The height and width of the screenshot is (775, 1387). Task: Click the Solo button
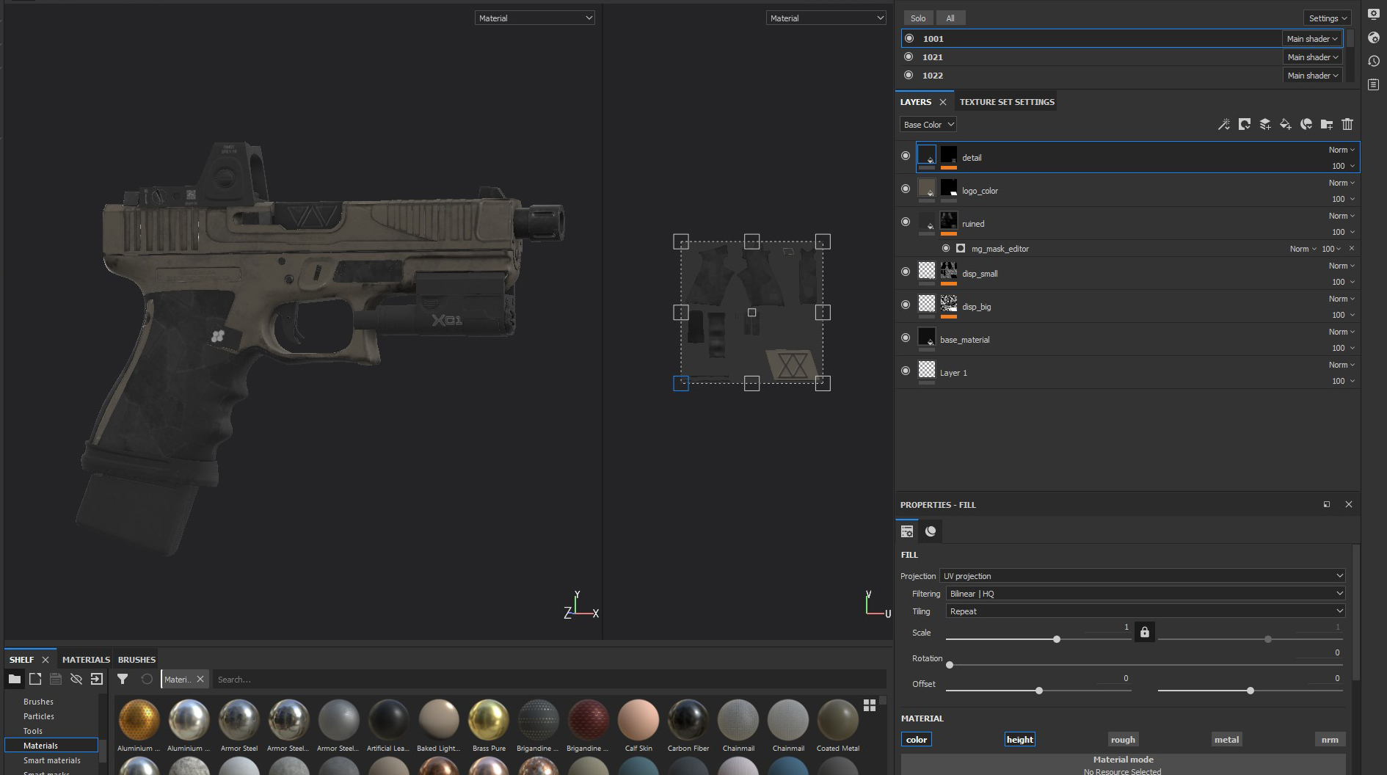[918, 18]
